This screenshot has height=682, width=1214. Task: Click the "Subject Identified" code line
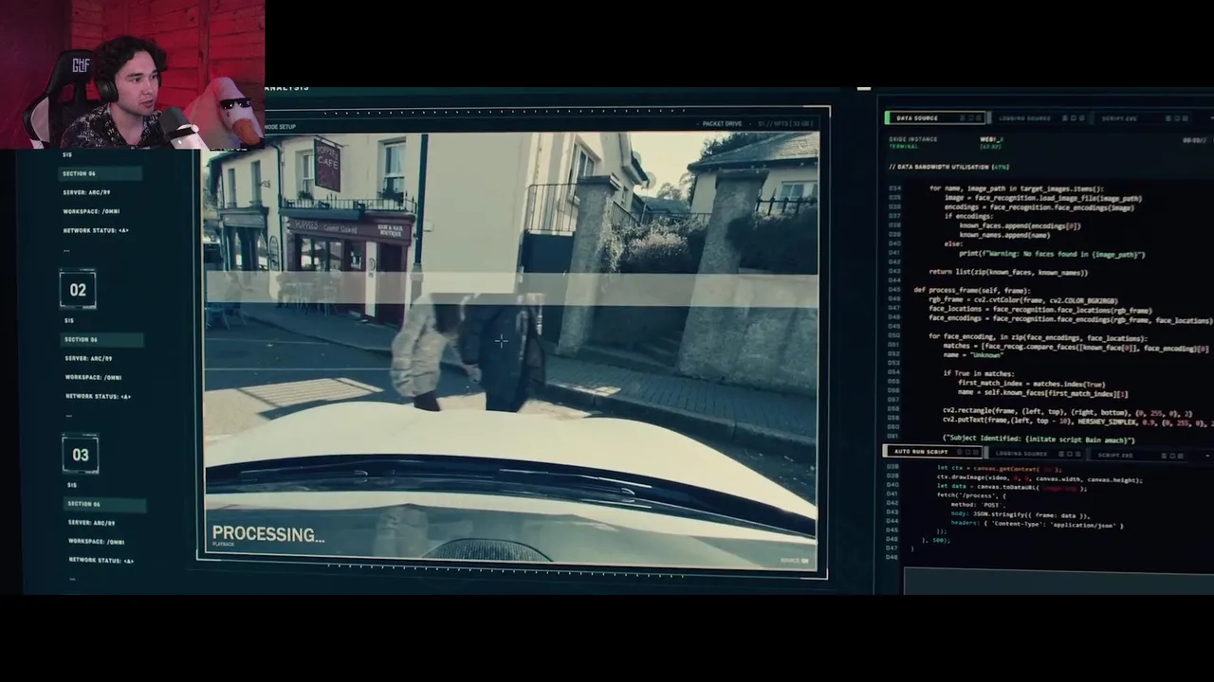pyautogui.click(x=1039, y=440)
